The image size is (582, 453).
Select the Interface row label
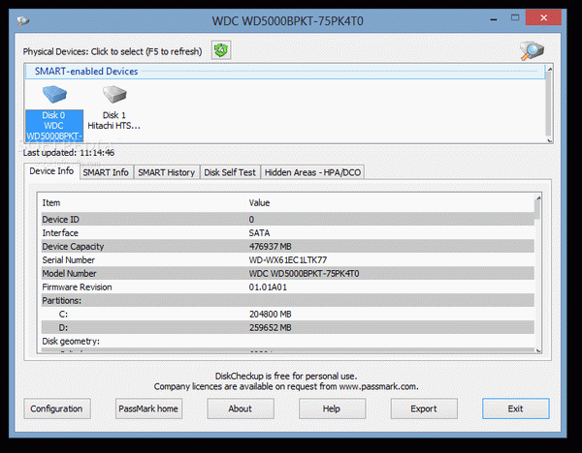(x=60, y=233)
